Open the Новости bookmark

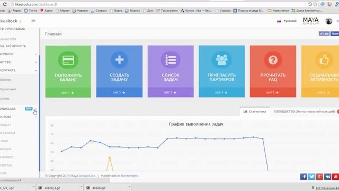pyautogui.click(x=81, y=11)
